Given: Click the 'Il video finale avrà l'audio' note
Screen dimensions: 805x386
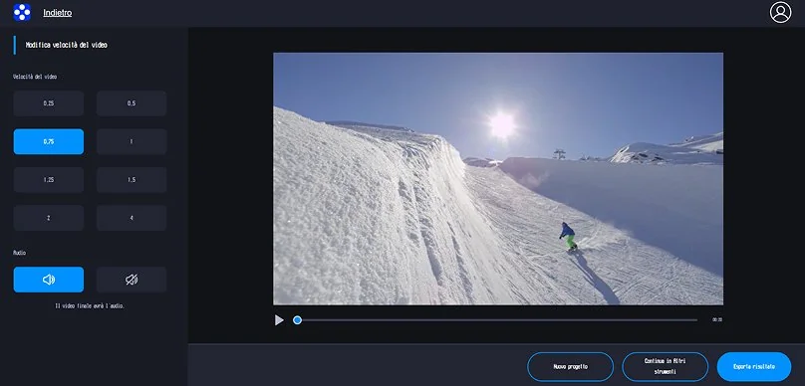Looking at the screenshot, I should [x=90, y=306].
